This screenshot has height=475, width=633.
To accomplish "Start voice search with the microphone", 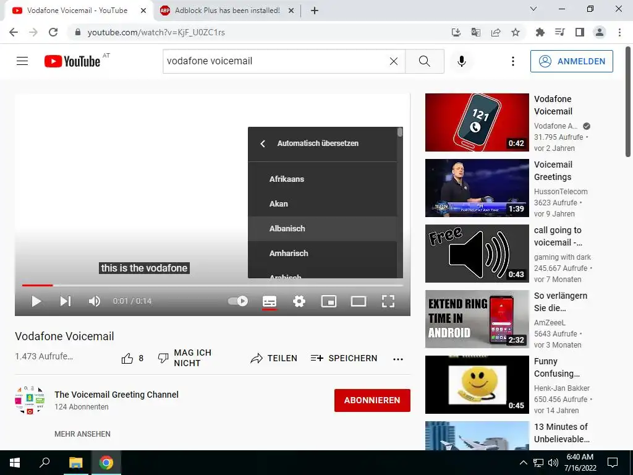I will coord(461,61).
